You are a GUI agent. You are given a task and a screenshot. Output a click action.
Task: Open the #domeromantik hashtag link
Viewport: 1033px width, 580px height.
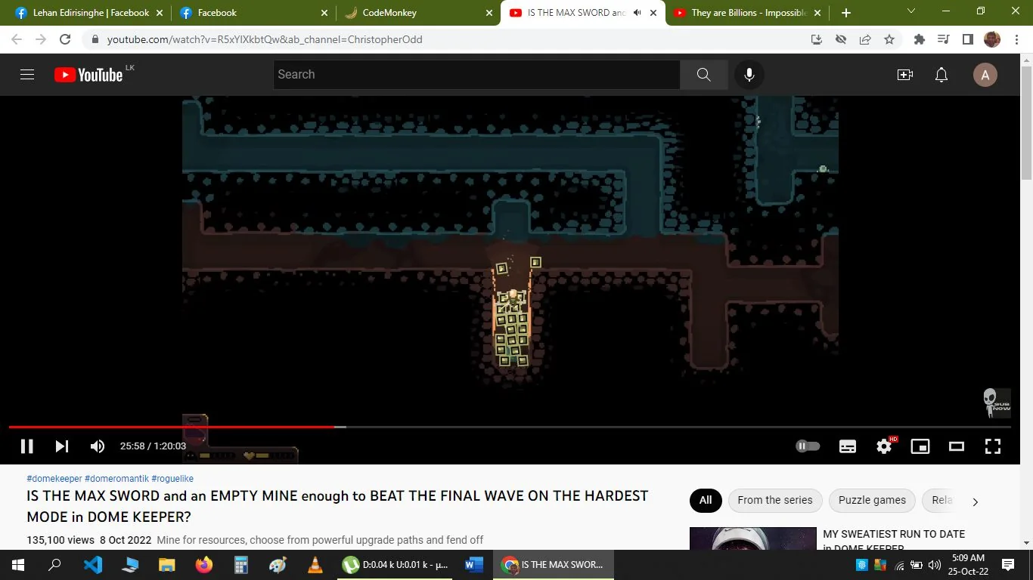117,479
